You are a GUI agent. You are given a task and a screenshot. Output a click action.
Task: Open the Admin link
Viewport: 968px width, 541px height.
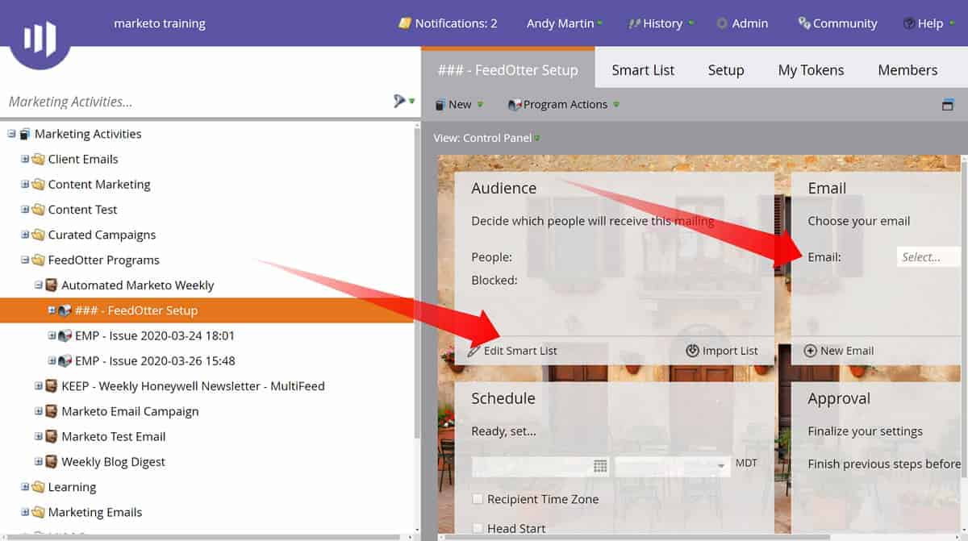pos(741,23)
